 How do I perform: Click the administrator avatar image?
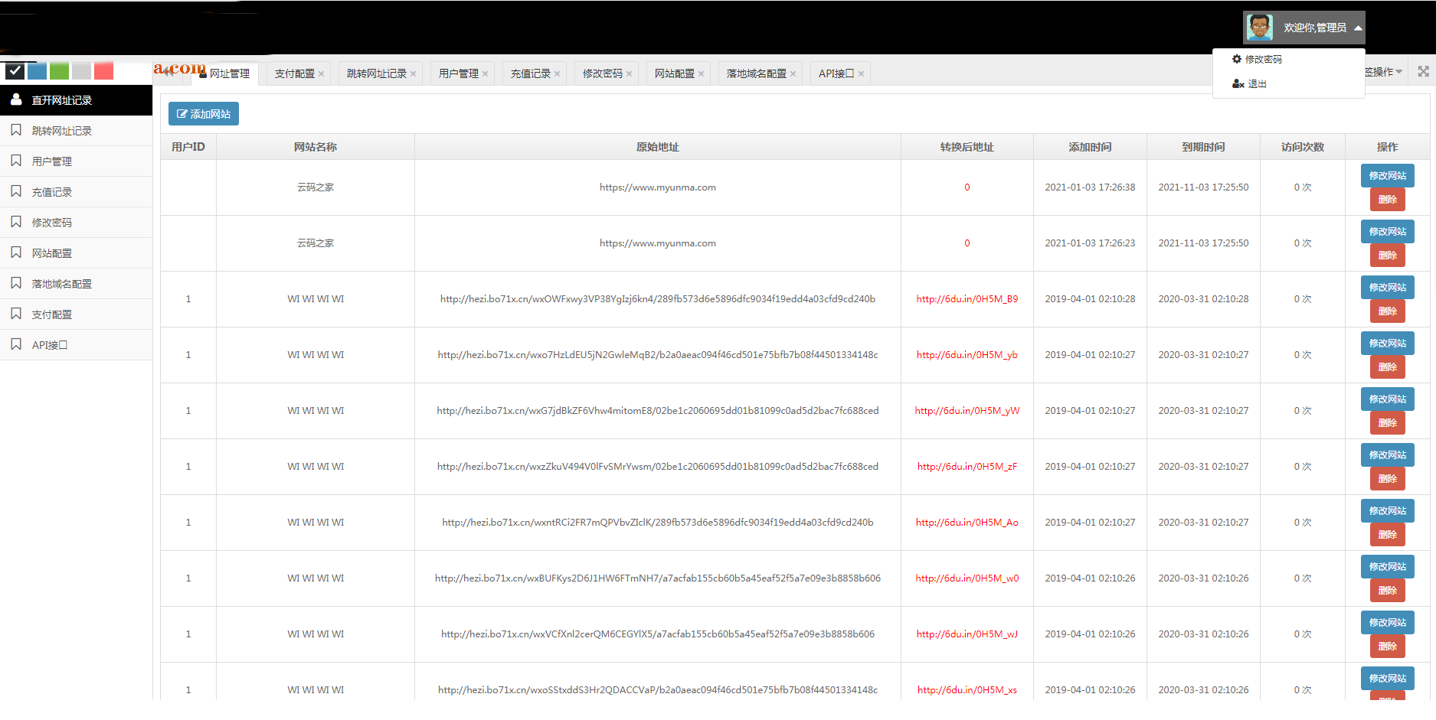(1260, 28)
